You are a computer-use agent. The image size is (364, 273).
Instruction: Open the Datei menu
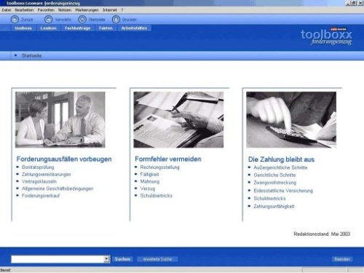pos(7,10)
